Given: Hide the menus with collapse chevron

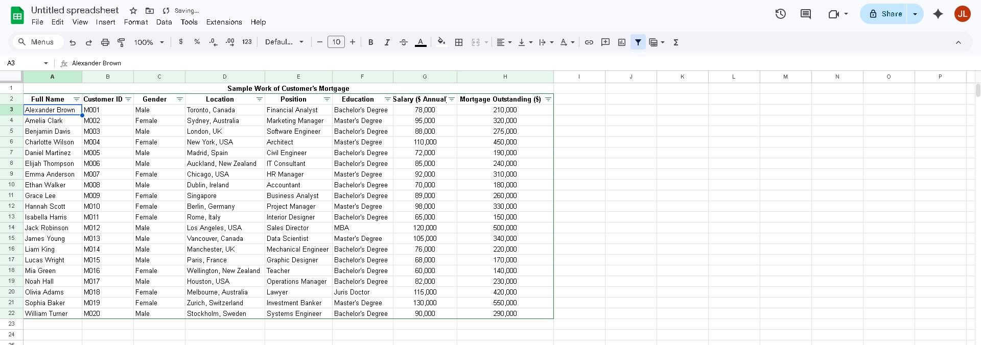Looking at the screenshot, I should point(959,42).
